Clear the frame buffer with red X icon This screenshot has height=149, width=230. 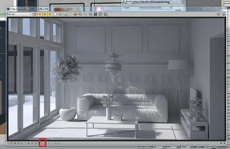click(75, 14)
